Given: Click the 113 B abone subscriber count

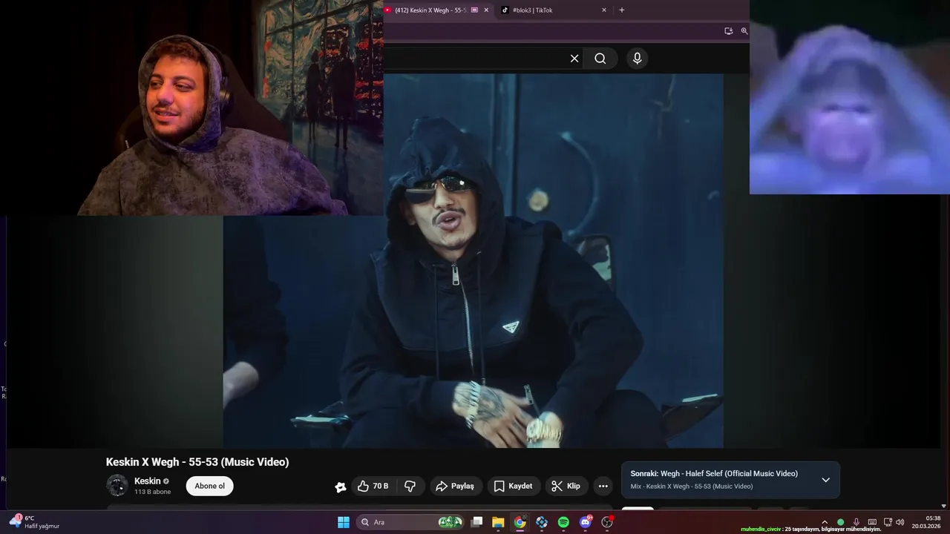Looking at the screenshot, I should (152, 492).
